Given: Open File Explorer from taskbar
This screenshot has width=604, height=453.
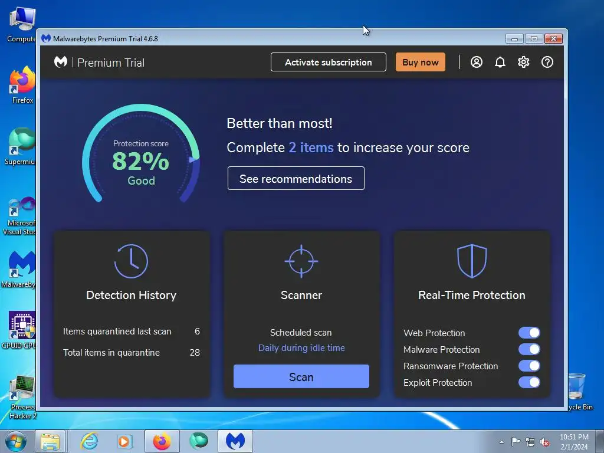Looking at the screenshot, I should click(50, 441).
